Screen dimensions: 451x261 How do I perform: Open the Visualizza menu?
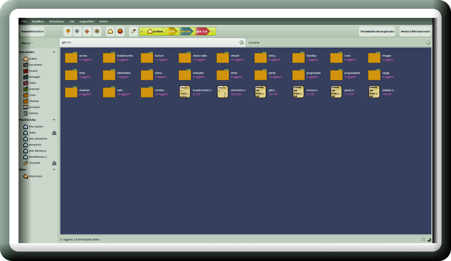[x=57, y=21]
